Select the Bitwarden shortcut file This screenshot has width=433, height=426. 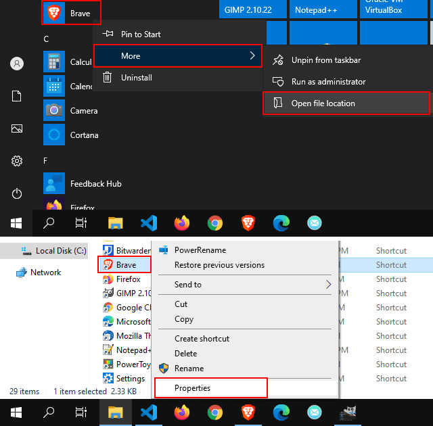(x=127, y=250)
